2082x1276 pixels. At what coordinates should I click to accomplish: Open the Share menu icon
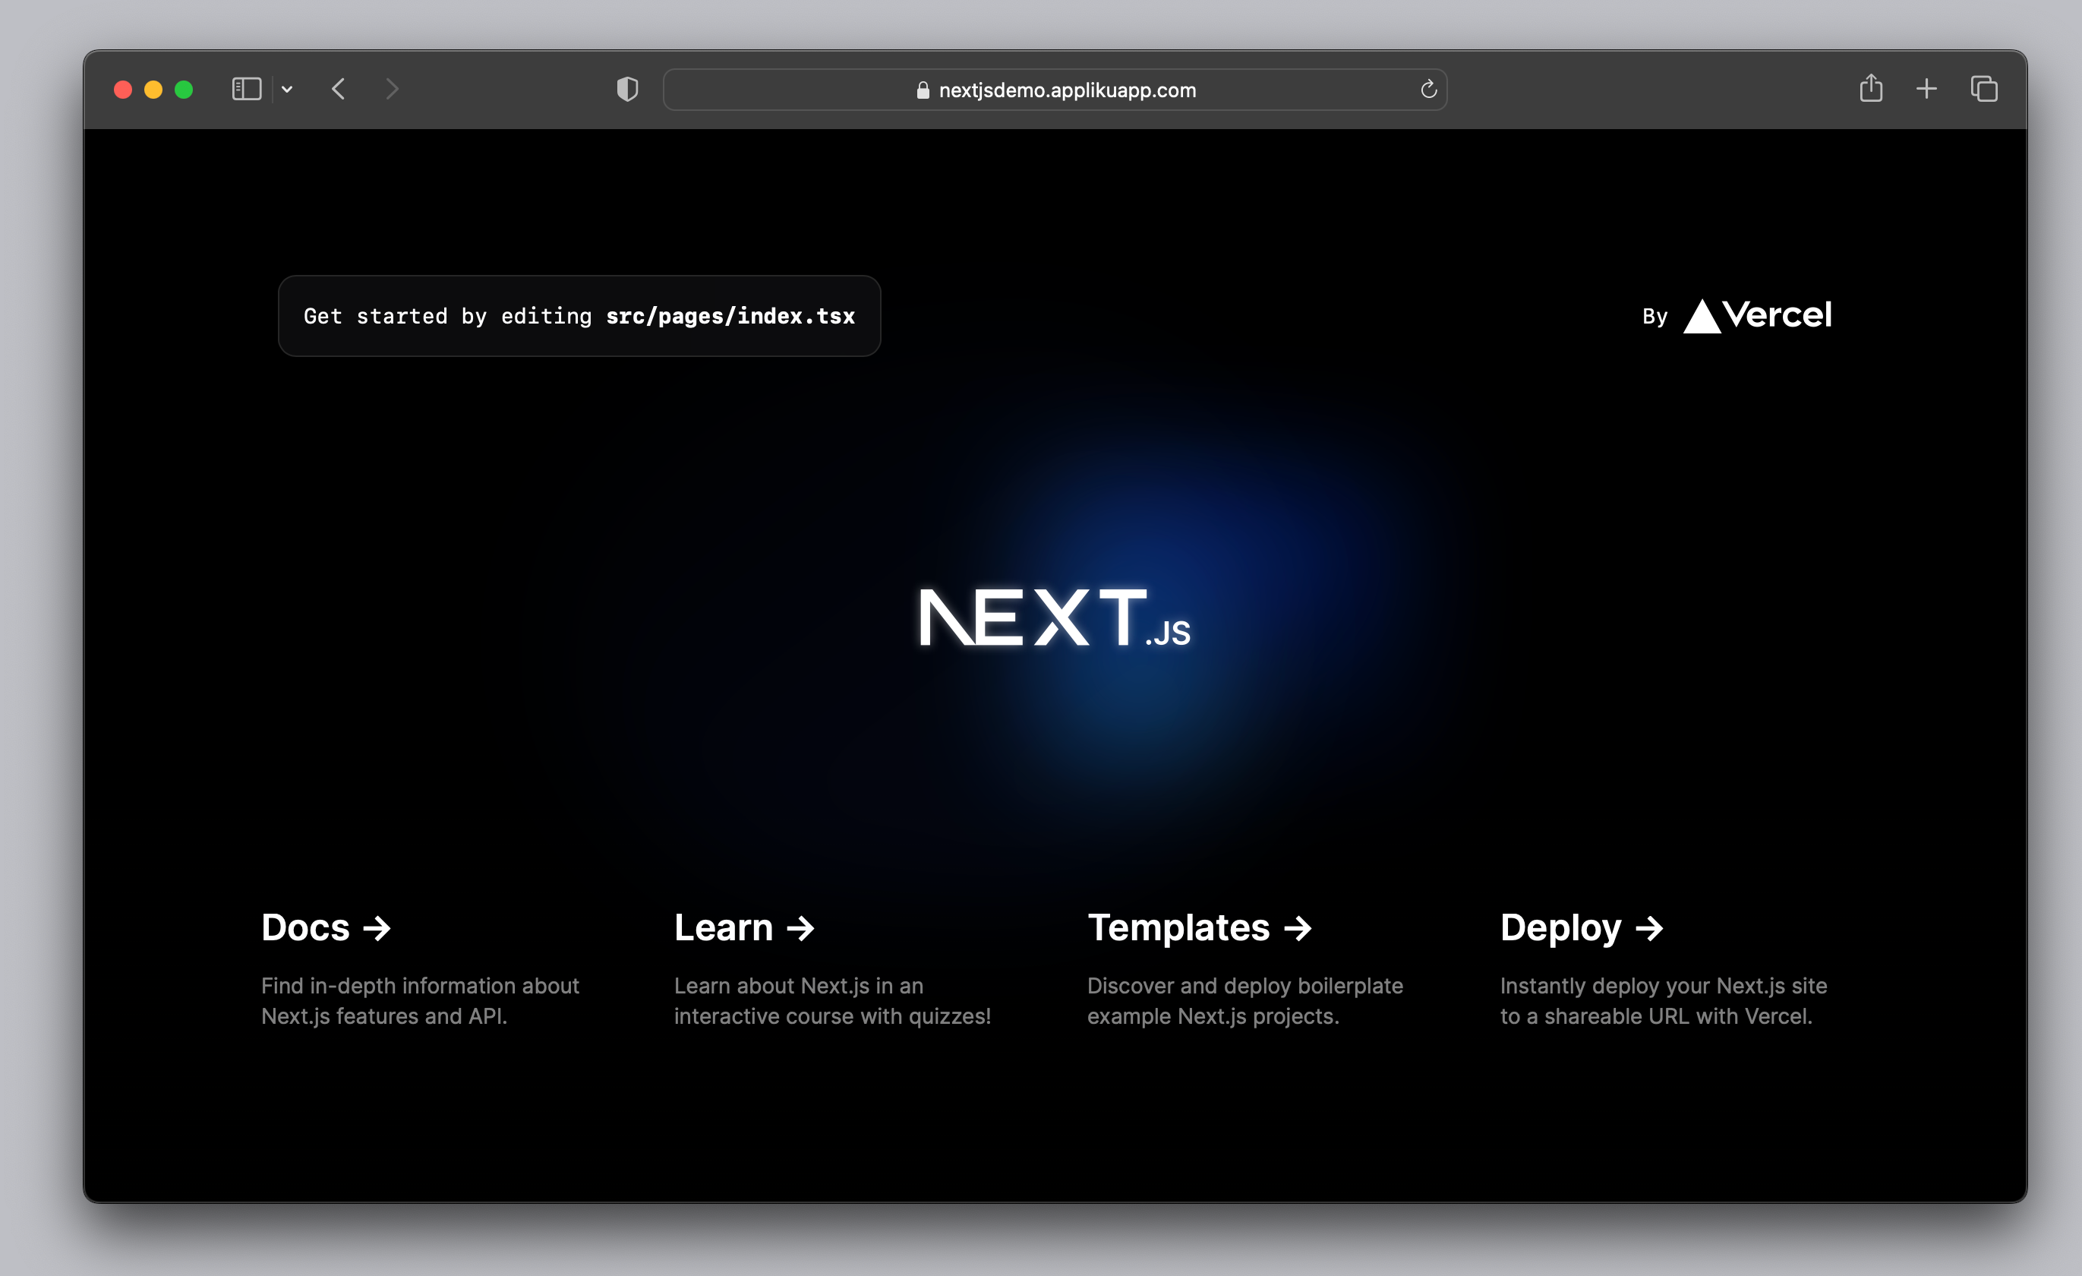tap(1871, 88)
